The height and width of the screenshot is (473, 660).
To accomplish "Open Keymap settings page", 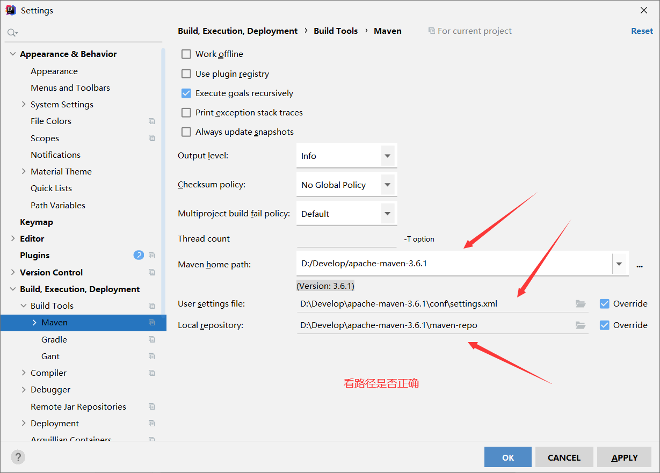I will tap(37, 222).
